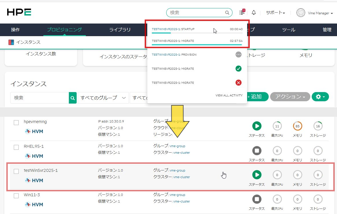Screen dimensions: 337x214
Task: Click the memory gauge showing 85 for hpevmemng
Action: pos(297,126)
